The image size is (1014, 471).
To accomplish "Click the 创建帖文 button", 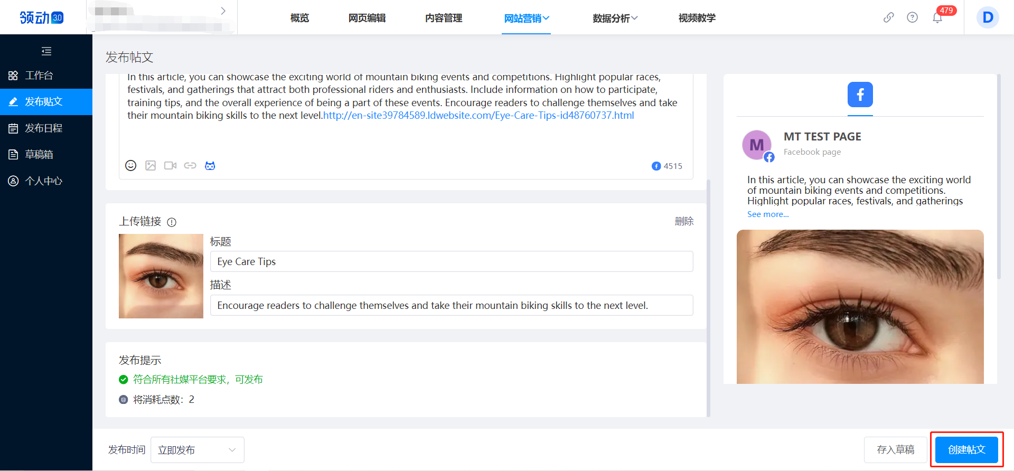I will click(x=966, y=450).
